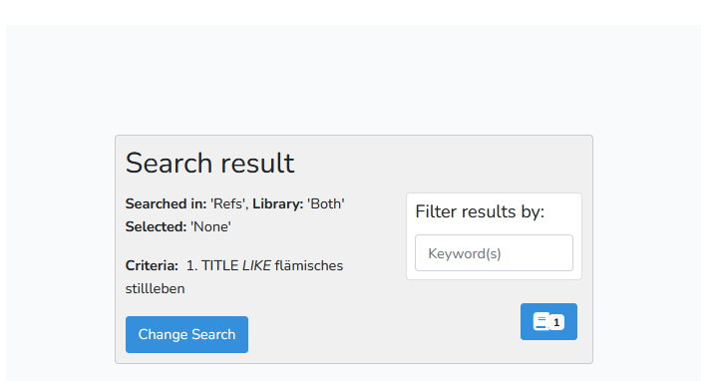Image resolution: width=713 pixels, height=381 pixels.
Task: Select the 'Both' library value
Action: click(x=326, y=203)
